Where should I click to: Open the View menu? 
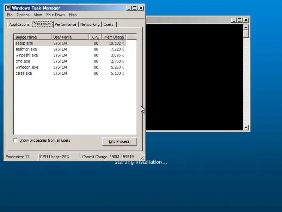tap(38, 15)
